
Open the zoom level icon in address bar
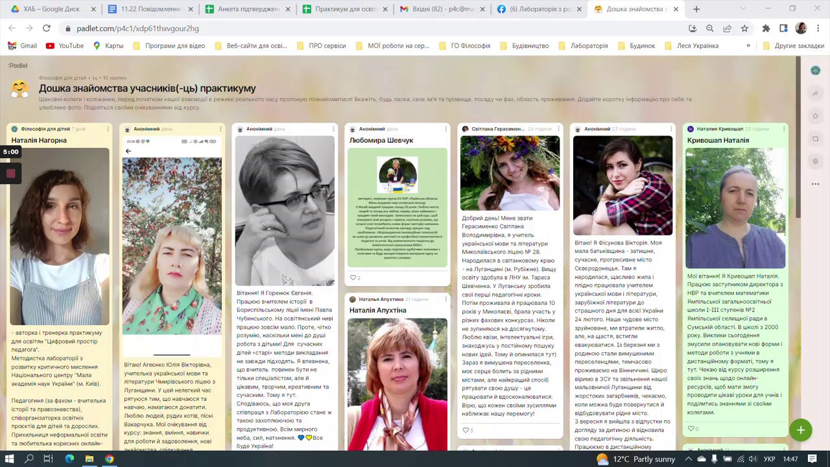pos(710,29)
